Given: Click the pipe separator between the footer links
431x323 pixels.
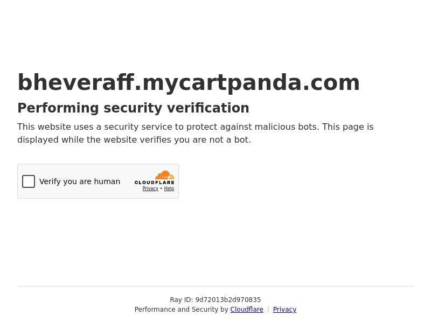Looking at the screenshot, I should point(268,309).
